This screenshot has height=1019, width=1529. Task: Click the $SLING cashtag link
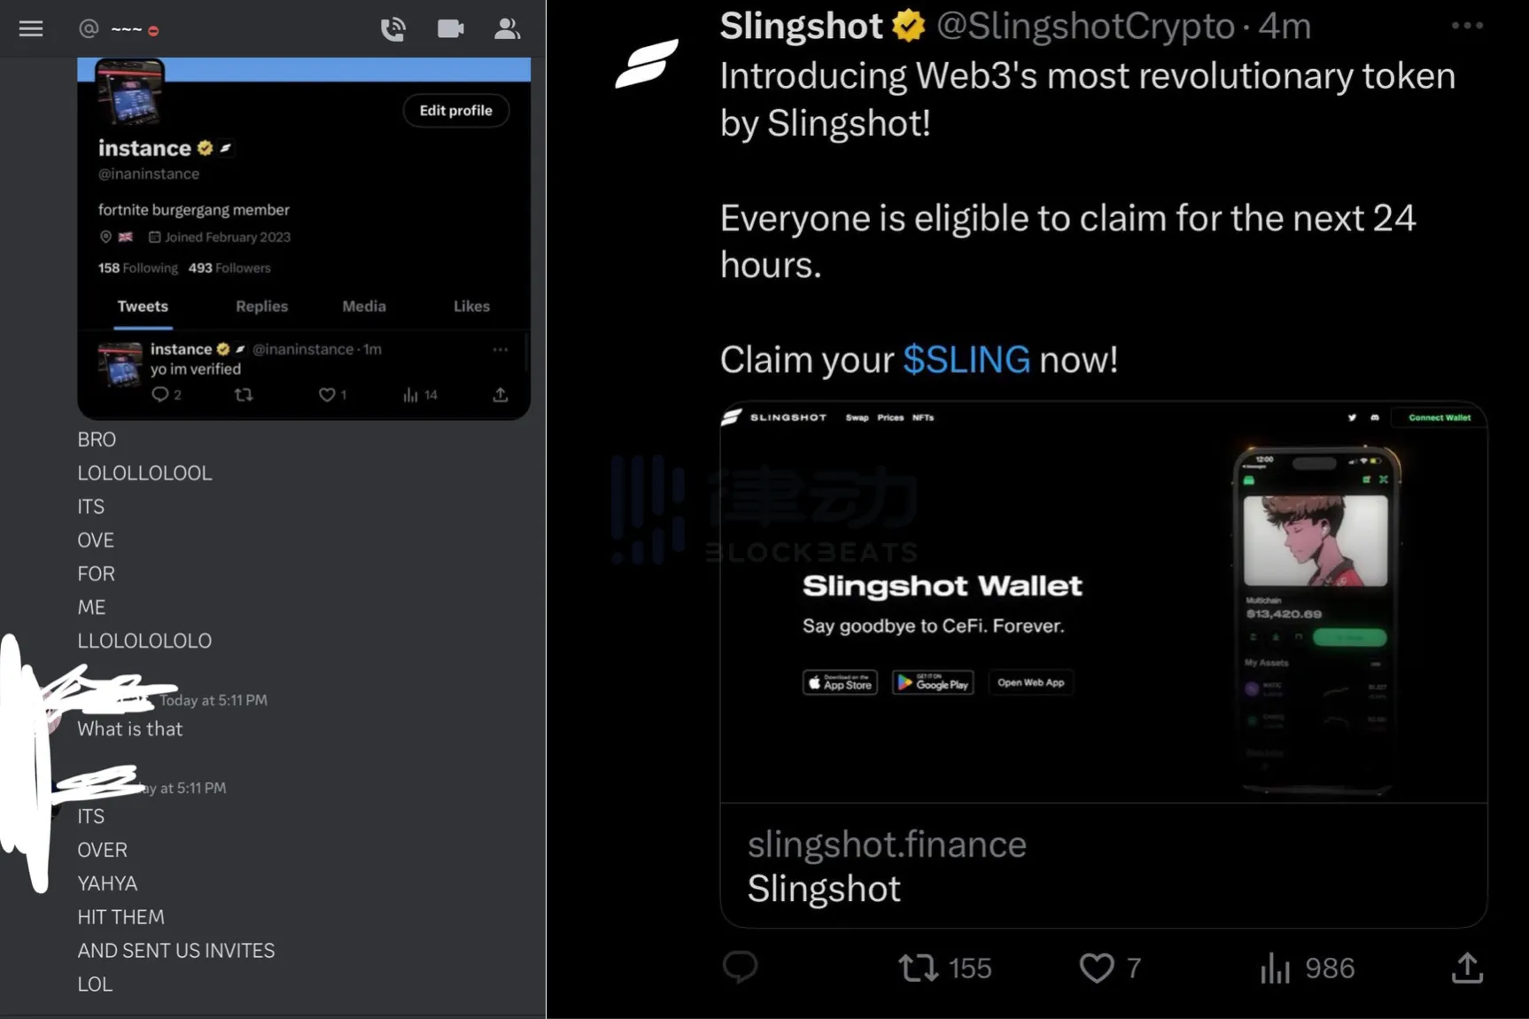966,360
